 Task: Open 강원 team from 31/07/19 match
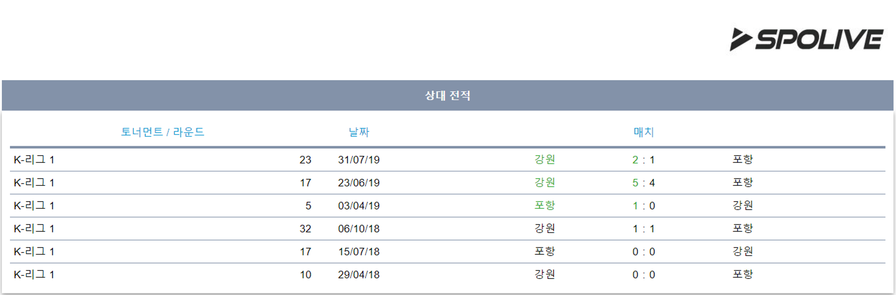(545, 160)
